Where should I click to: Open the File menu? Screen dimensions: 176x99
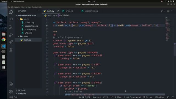pyautogui.click(x=9, y=7)
